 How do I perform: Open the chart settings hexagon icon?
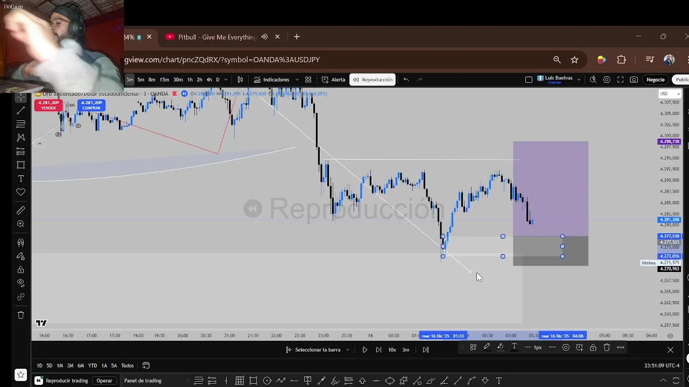tap(607, 80)
